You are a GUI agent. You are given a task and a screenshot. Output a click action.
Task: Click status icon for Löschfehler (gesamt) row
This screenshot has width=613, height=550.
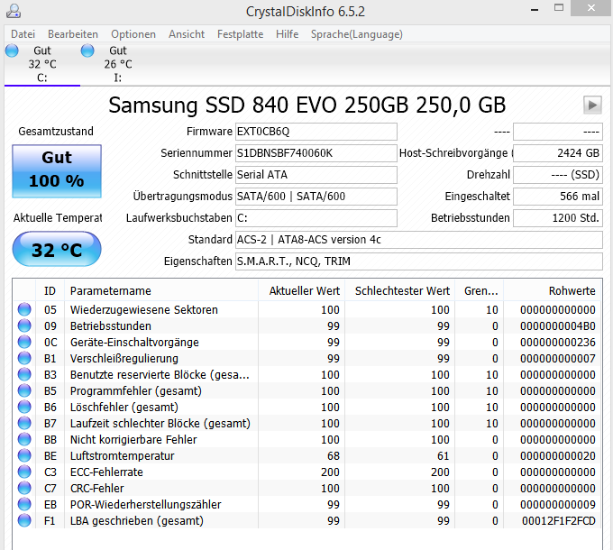[24, 407]
